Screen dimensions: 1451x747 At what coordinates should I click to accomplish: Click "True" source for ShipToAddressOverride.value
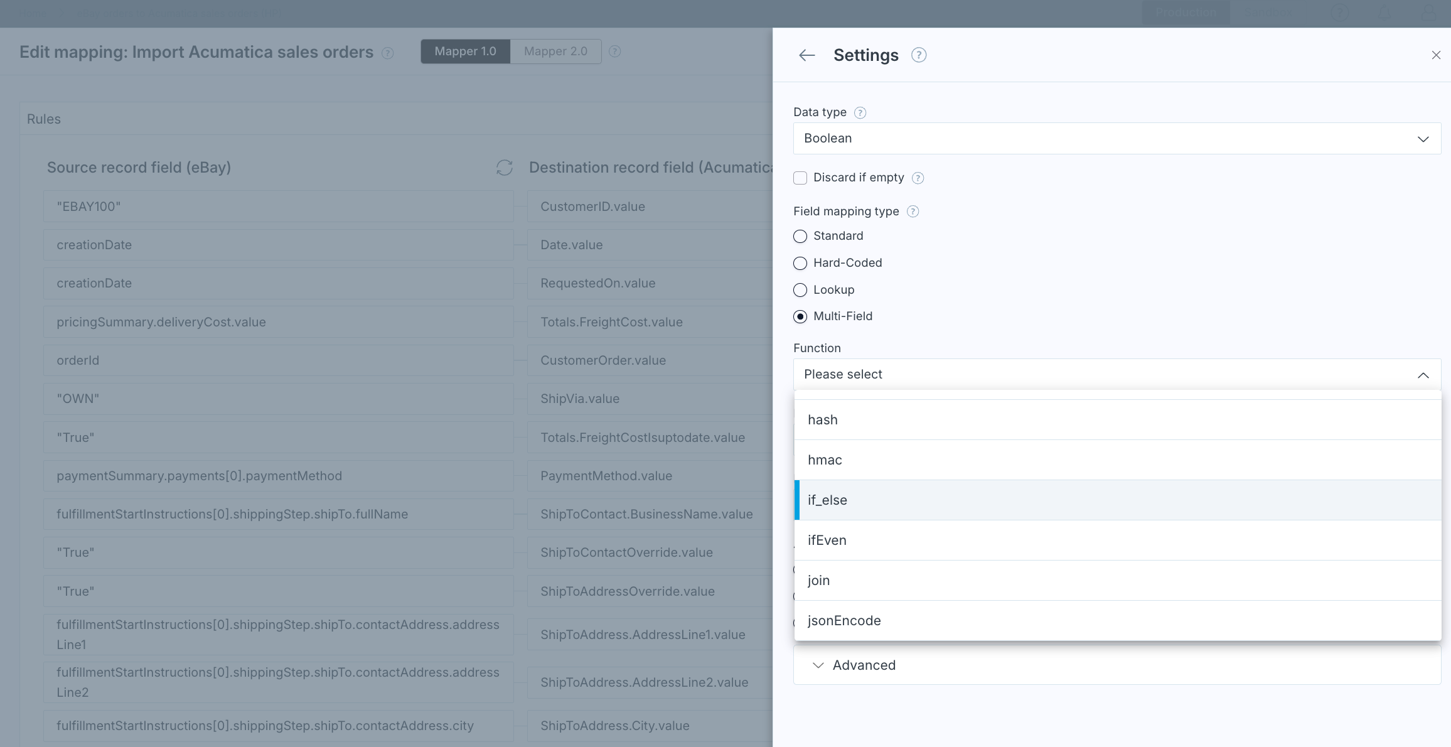pos(278,591)
